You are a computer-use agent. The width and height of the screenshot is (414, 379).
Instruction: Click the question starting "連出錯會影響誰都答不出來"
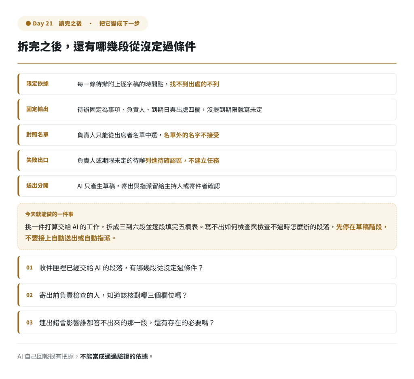pos(127,323)
